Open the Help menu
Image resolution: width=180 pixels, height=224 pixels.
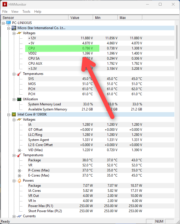pyautogui.click(x=38, y=11)
